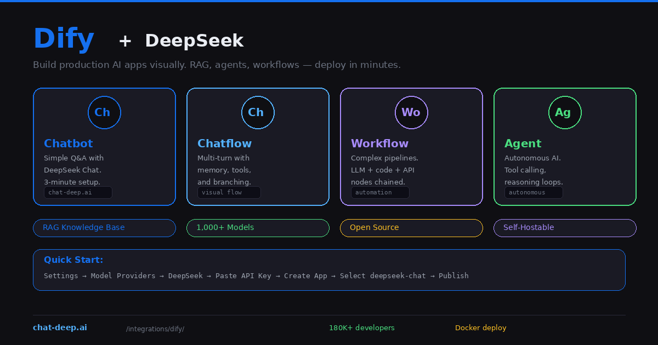Select the Agent card heading

(x=523, y=143)
